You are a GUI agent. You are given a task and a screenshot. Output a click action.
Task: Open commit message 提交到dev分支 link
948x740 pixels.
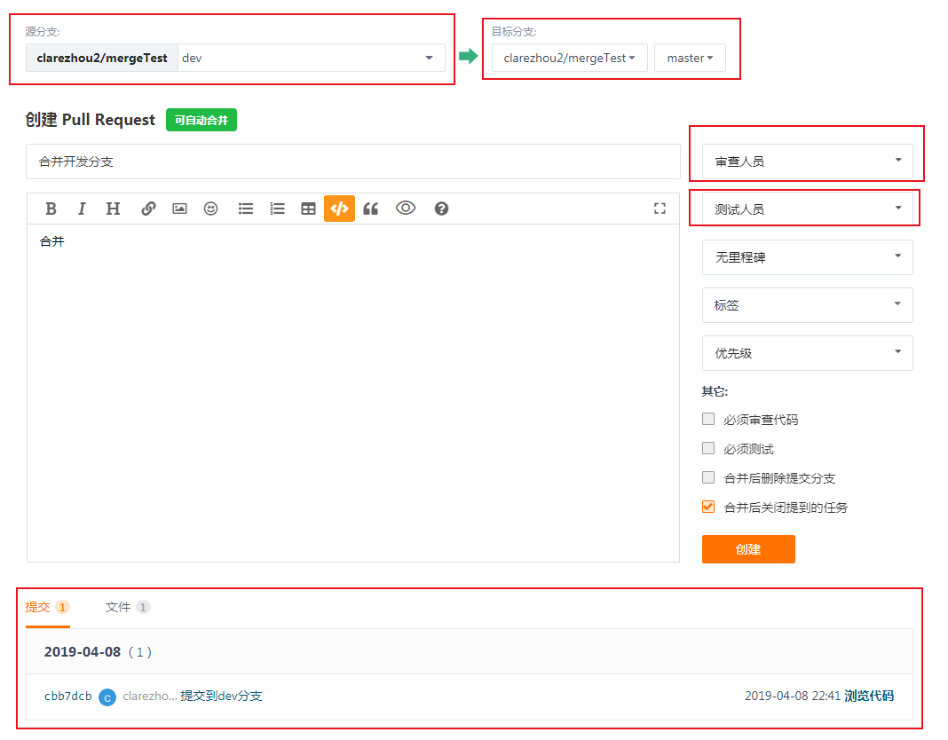221,696
